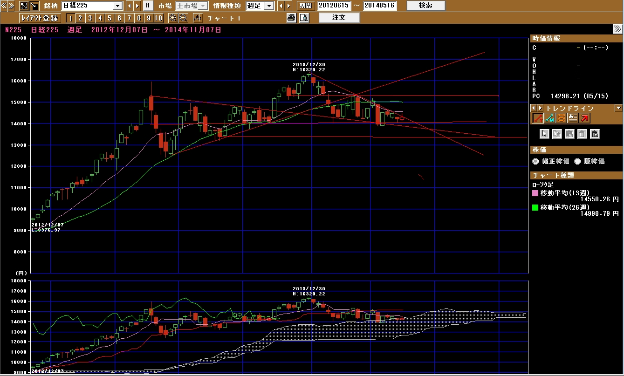Select the crosshair move tool icon
This screenshot has width=624, height=376.
tap(24, 6)
